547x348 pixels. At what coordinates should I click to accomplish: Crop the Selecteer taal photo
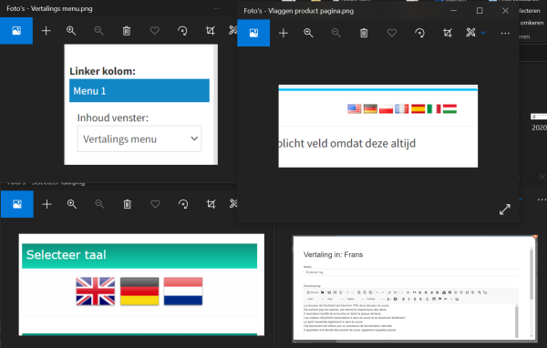[211, 204]
